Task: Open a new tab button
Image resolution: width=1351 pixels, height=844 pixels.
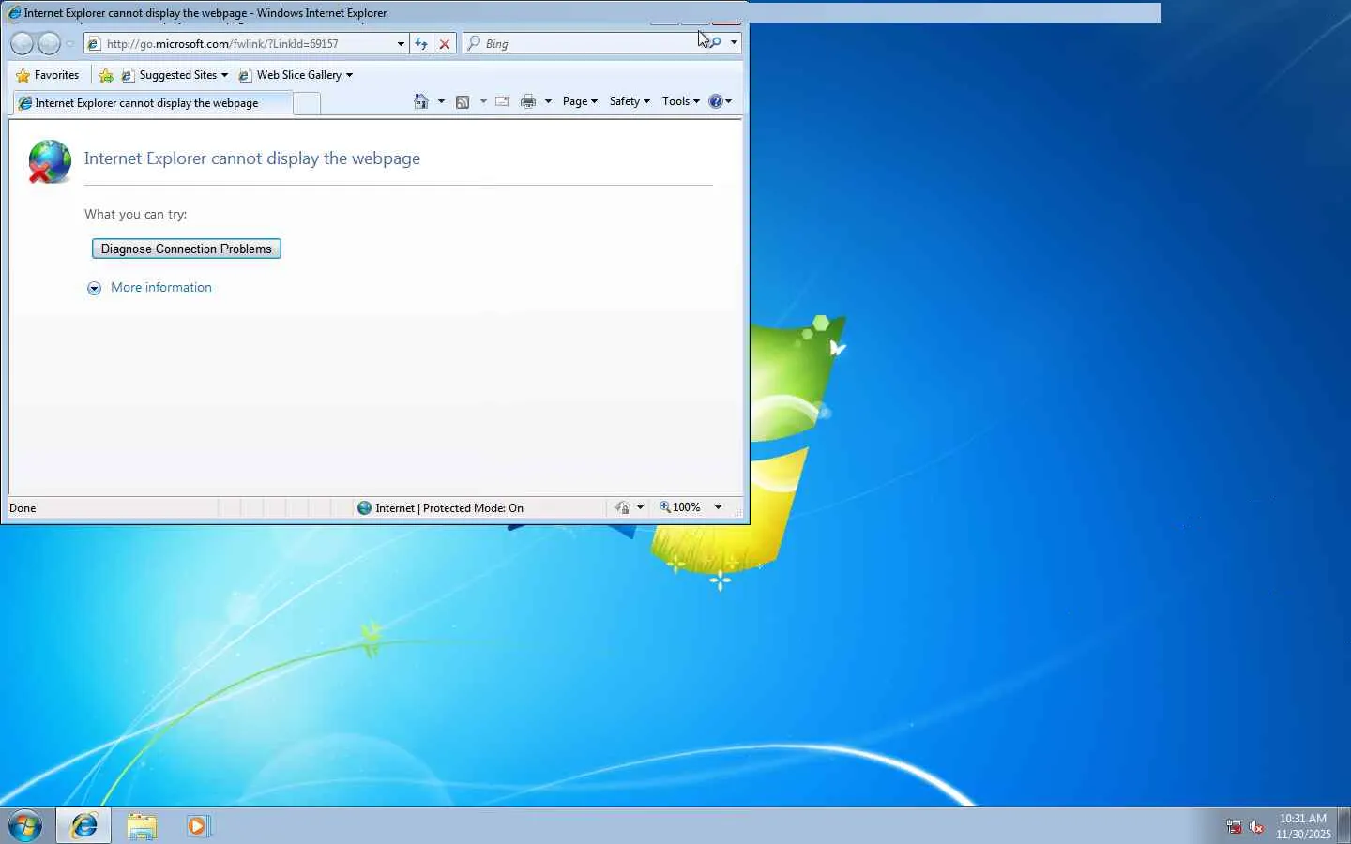Action: click(307, 104)
